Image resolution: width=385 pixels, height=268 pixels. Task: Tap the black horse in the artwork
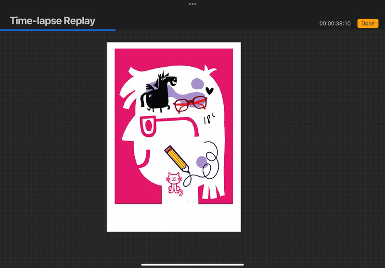(x=158, y=91)
